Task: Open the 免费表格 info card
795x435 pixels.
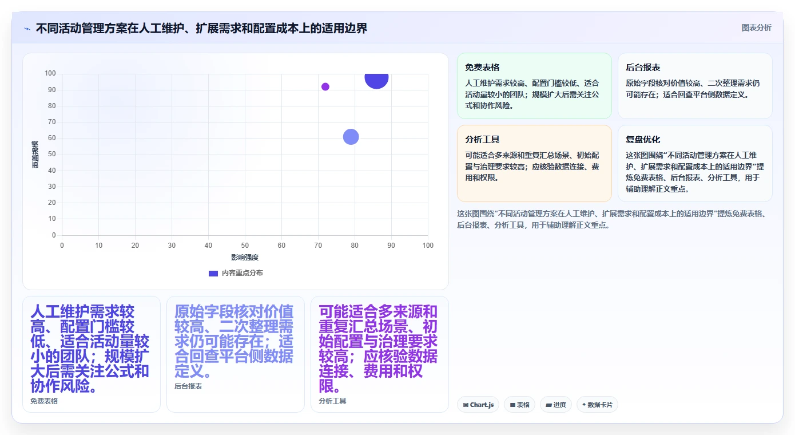Action: pos(534,86)
